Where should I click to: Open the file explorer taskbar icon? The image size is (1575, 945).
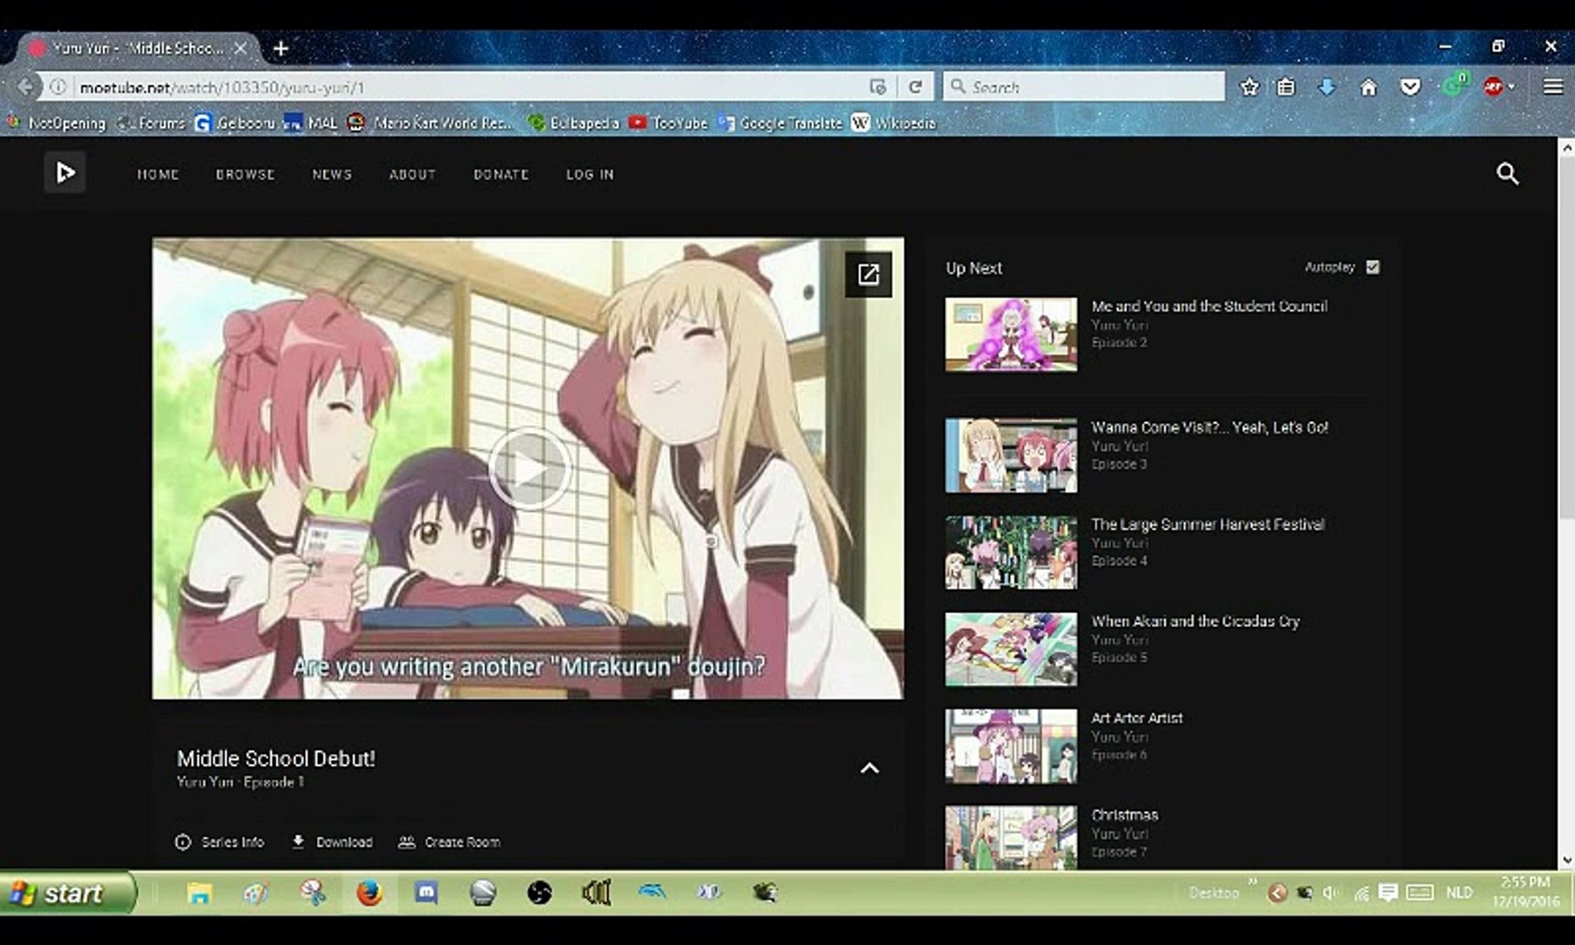(x=199, y=893)
